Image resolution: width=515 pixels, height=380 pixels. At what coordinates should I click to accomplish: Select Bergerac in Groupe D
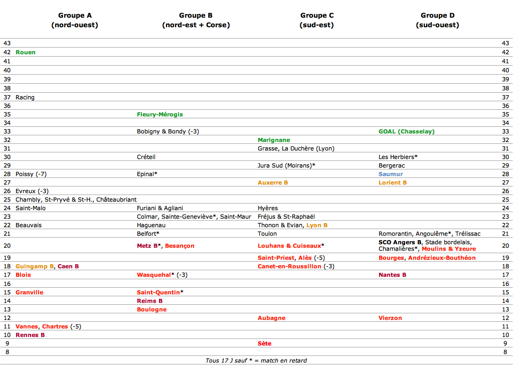point(392,165)
